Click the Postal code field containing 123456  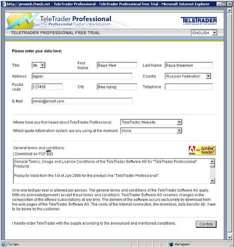coord(47,86)
